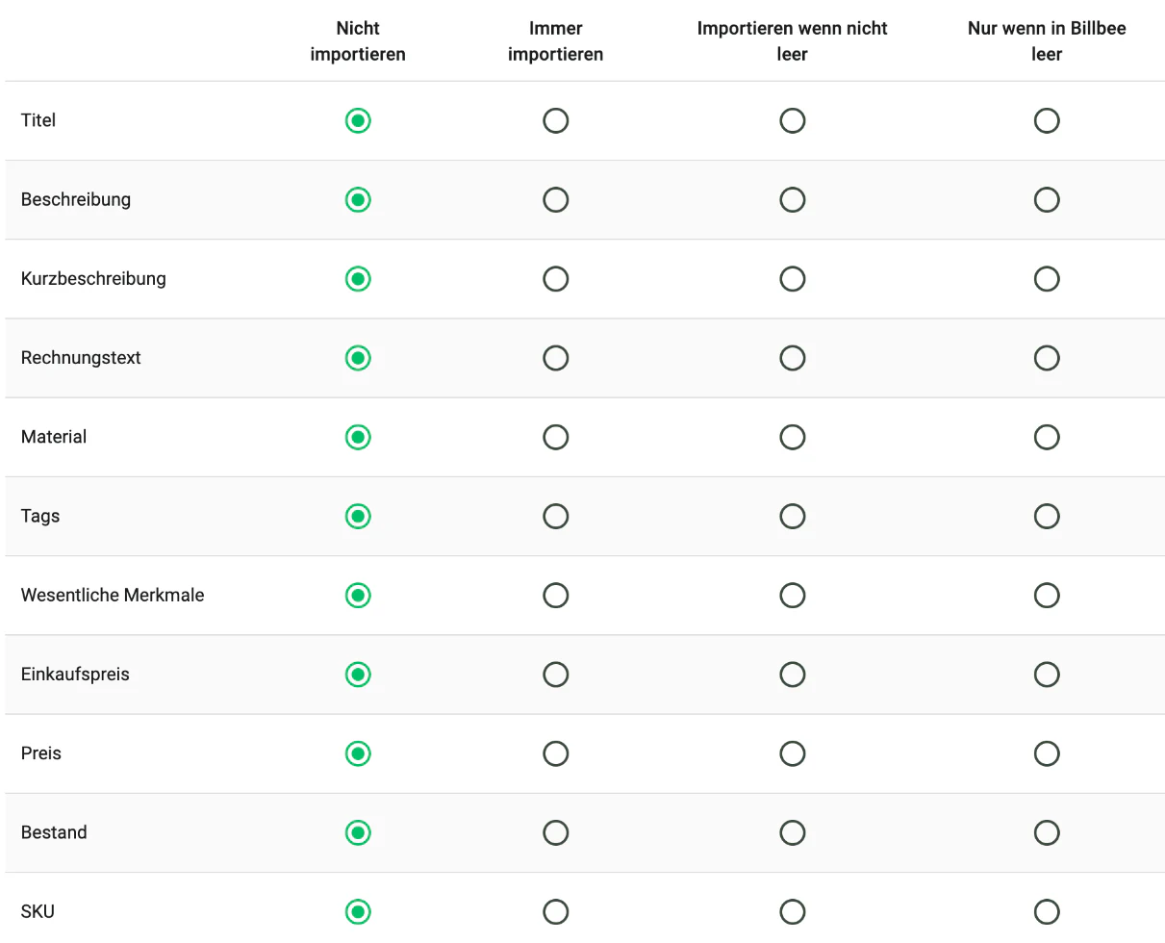Choose 'Immer importieren' for Beschreibung
The width and height of the screenshot is (1165, 943).
pos(556,199)
